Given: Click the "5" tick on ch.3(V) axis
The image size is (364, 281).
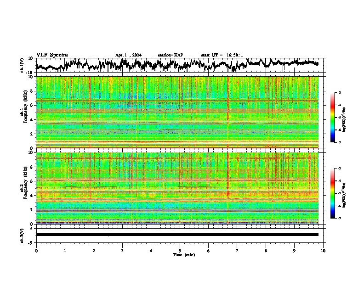Looking at the screenshot, I should tap(32, 229).
